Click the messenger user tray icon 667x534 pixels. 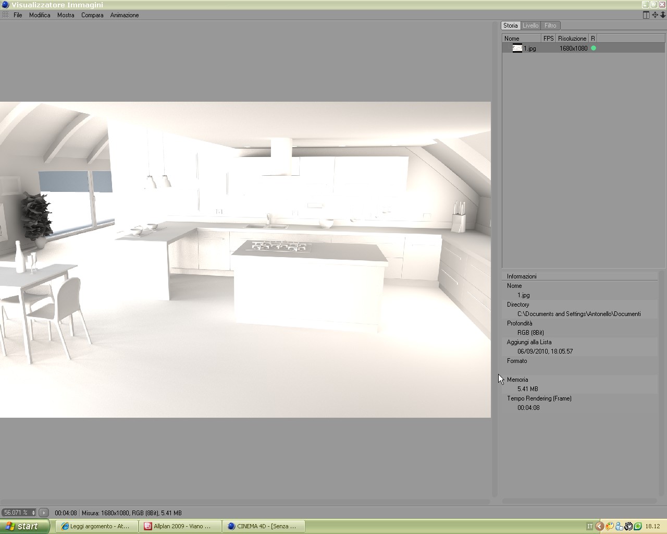coord(619,526)
